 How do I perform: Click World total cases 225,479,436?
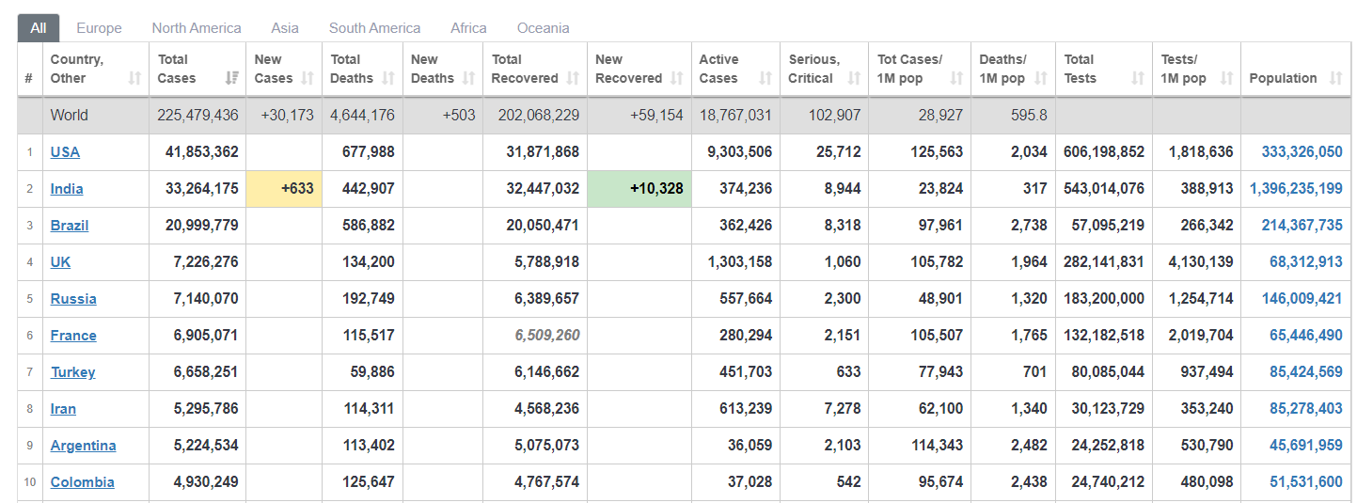tap(197, 116)
